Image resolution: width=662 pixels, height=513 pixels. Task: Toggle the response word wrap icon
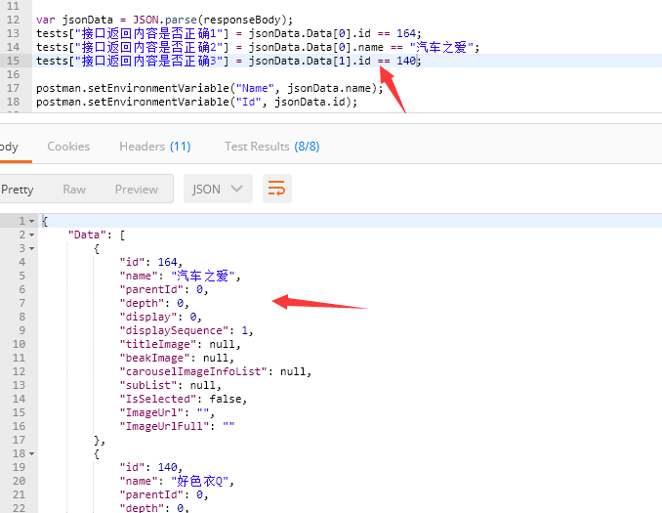pos(277,189)
